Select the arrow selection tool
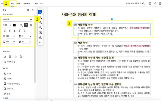This screenshot has width=163, height=101. [x=40, y=12]
